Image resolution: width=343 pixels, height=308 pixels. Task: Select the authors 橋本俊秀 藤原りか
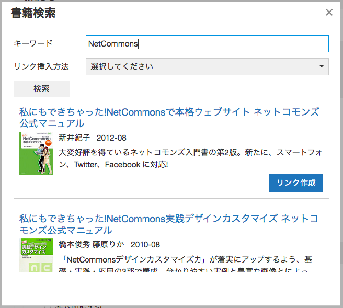tap(92, 245)
